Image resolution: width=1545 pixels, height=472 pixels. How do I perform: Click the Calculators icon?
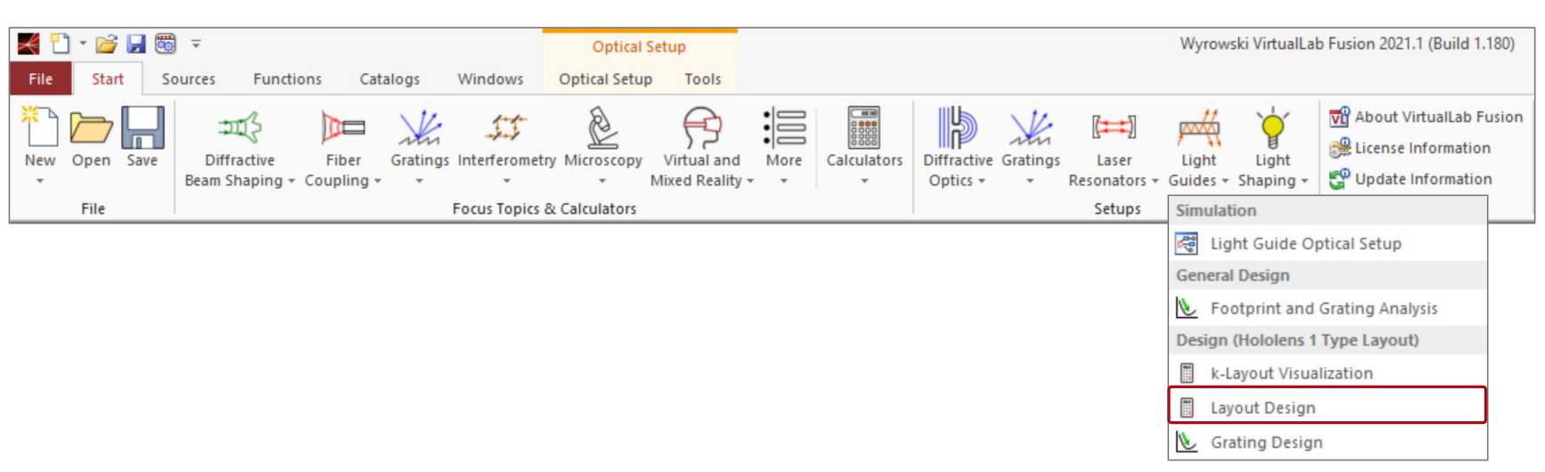pos(864,127)
